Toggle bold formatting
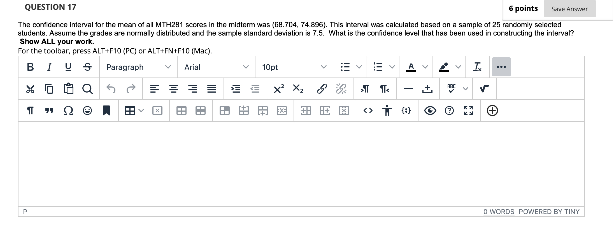Image resolution: width=614 pixels, height=235 pixels. click(30, 67)
